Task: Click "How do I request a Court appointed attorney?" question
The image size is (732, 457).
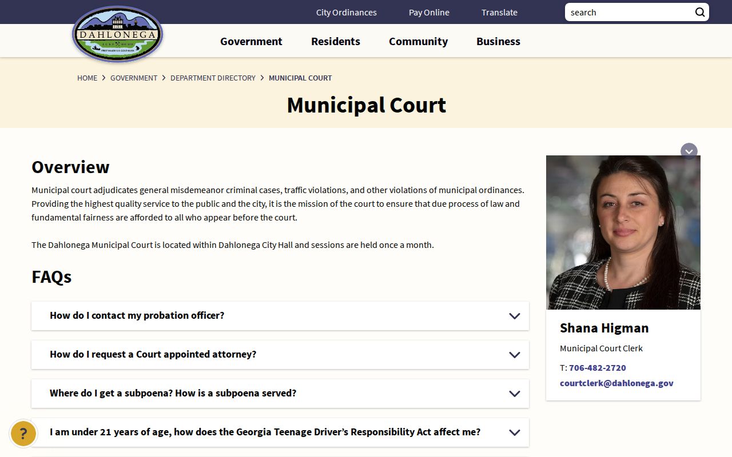Action: pyautogui.click(x=153, y=354)
